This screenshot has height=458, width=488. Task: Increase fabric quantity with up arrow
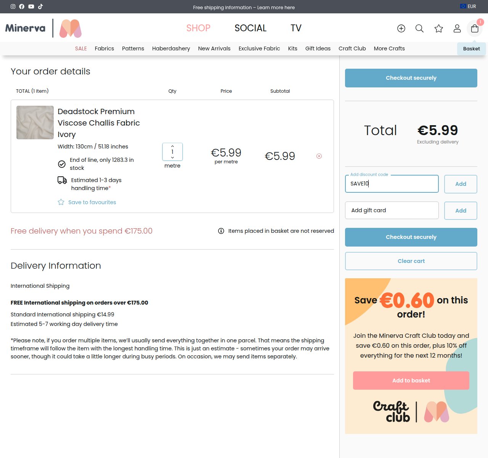pyautogui.click(x=172, y=146)
